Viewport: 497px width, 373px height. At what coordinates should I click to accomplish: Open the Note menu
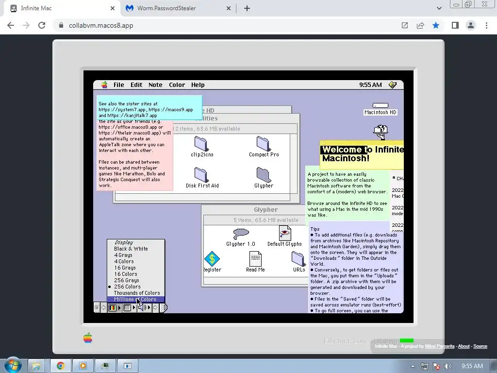pos(155,85)
